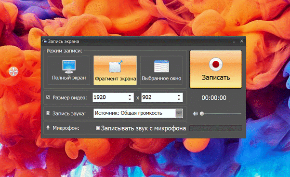
Task: Decrease video height with down stepper arrow
Action: pos(179,99)
